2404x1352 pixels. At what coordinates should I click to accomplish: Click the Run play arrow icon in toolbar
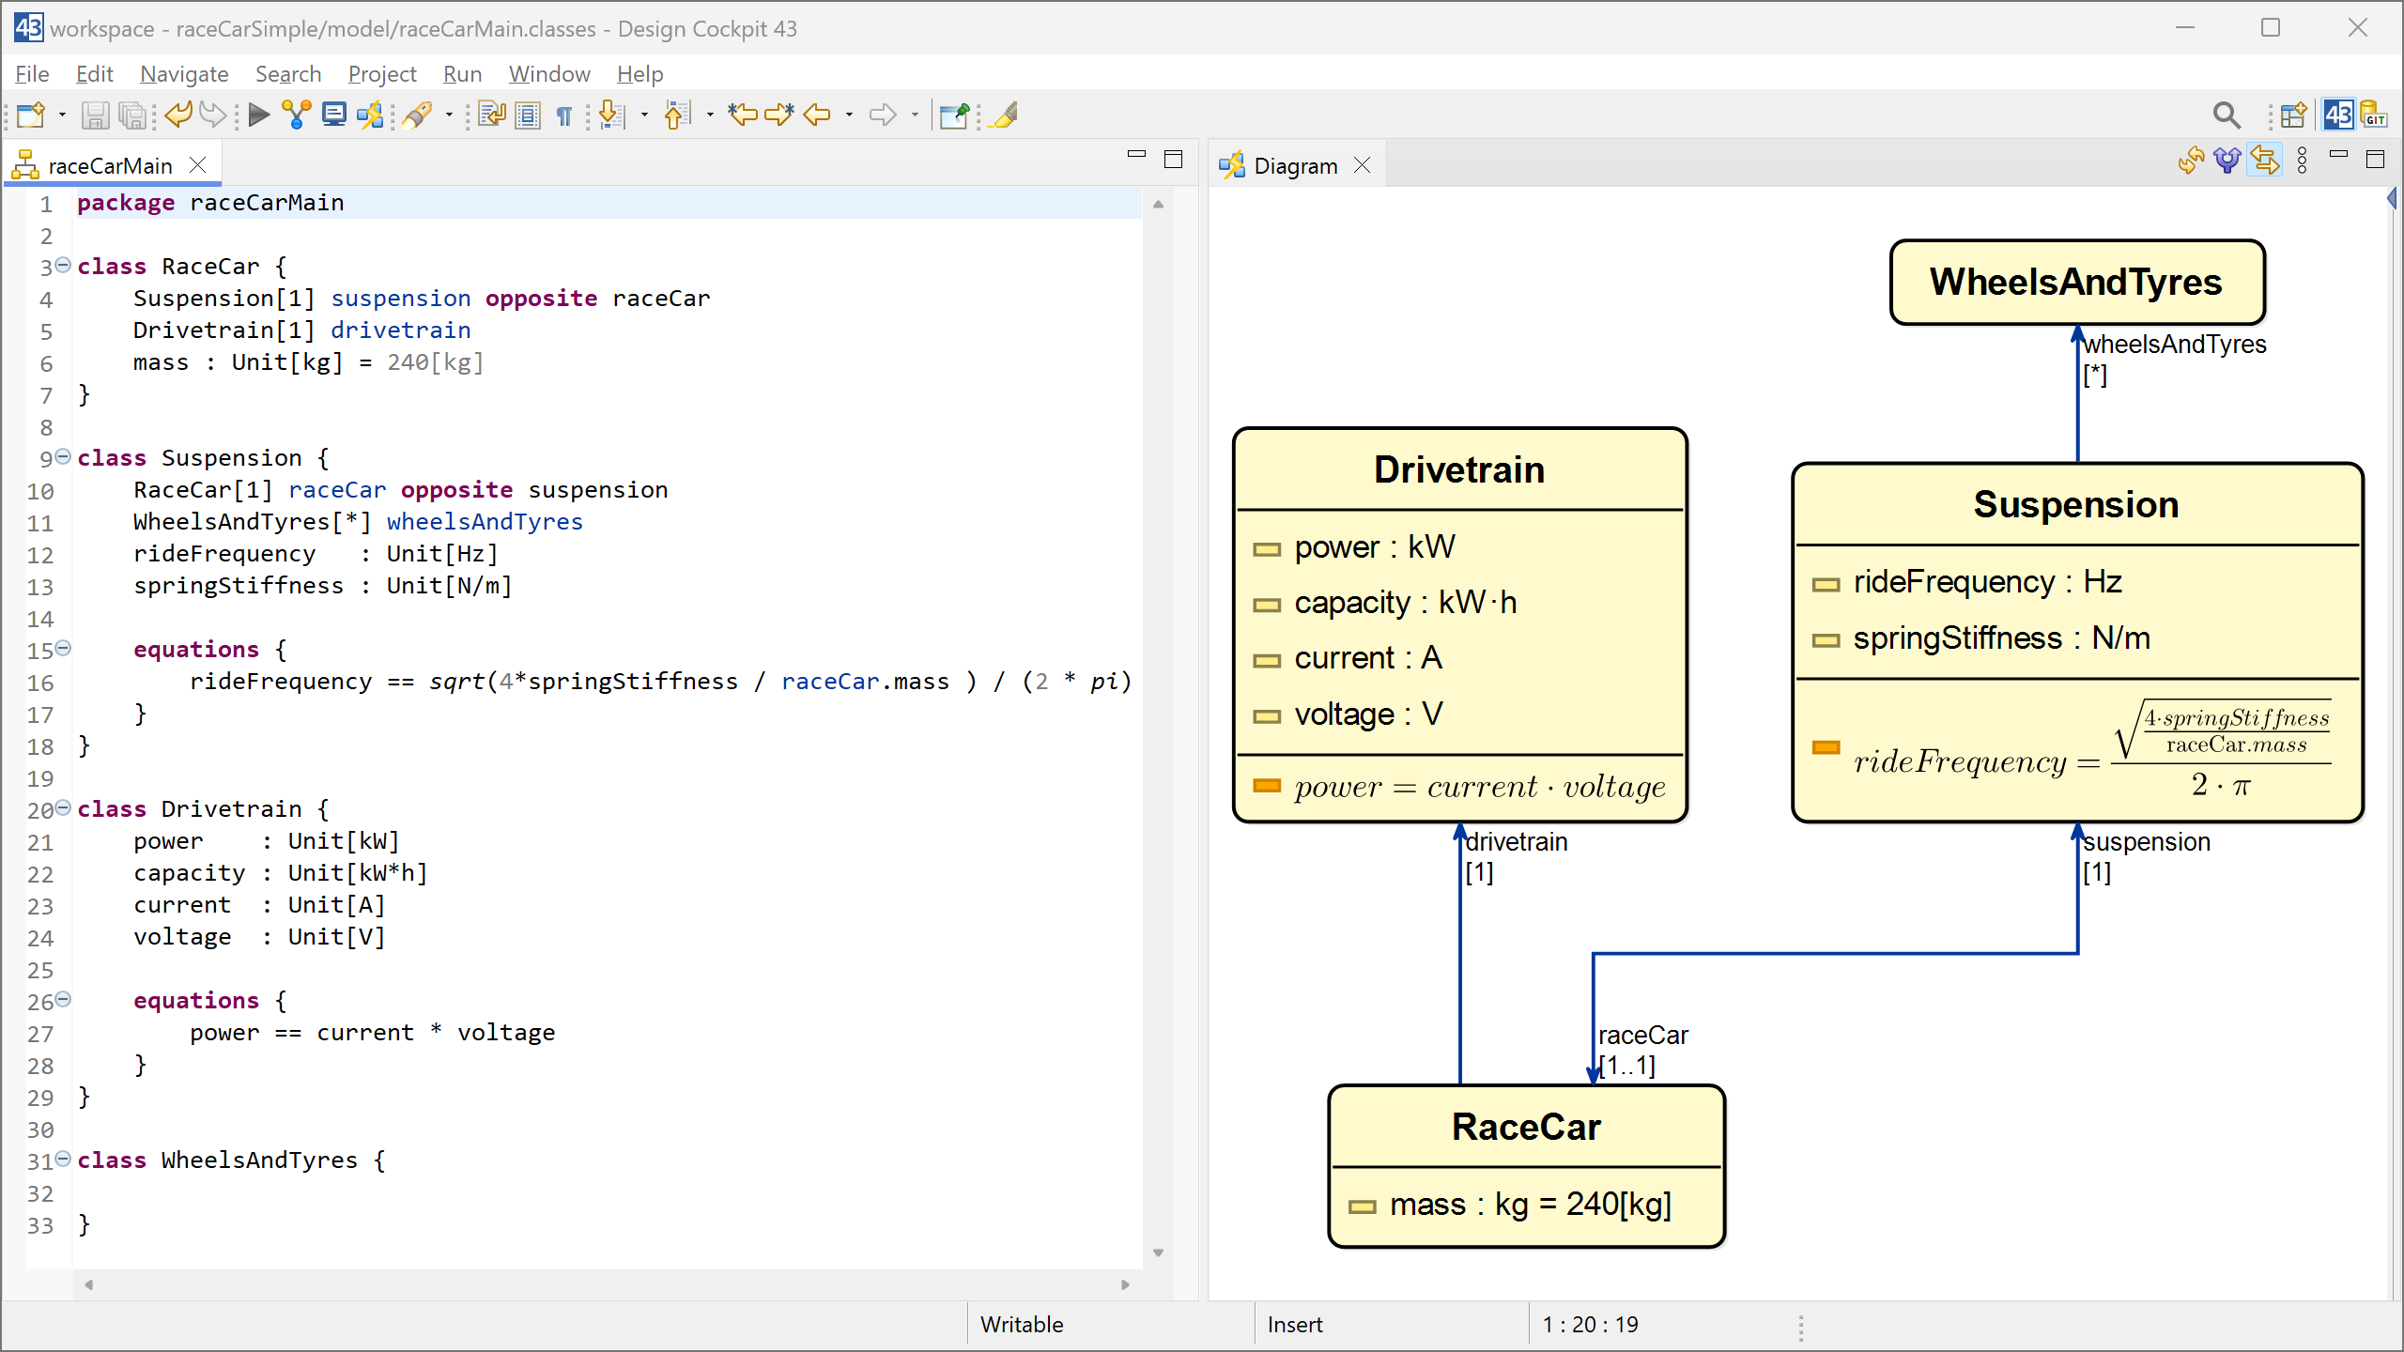click(x=259, y=115)
